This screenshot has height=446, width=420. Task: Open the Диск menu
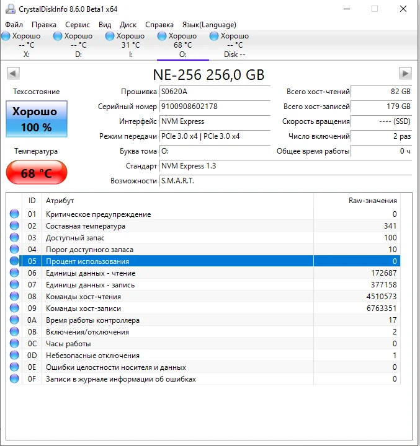tap(128, 25)
